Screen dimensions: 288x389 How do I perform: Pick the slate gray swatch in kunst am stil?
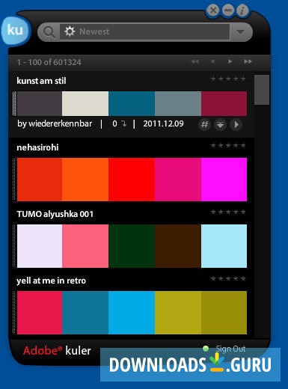coord(178,103)
